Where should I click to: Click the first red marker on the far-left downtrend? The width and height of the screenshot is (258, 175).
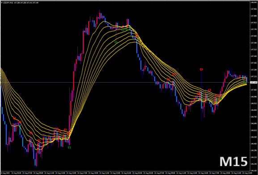[x=14, y=118]
